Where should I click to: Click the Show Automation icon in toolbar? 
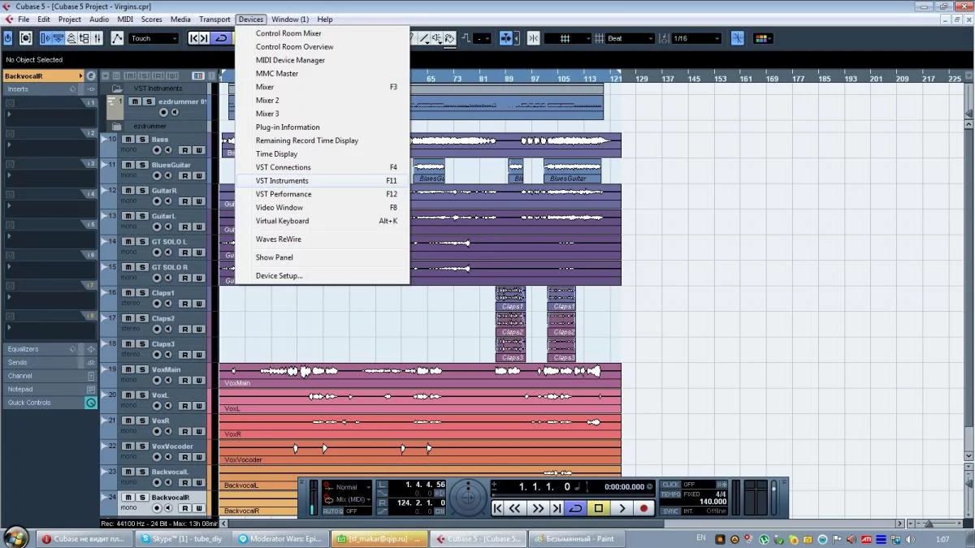(x=117, y=38)
